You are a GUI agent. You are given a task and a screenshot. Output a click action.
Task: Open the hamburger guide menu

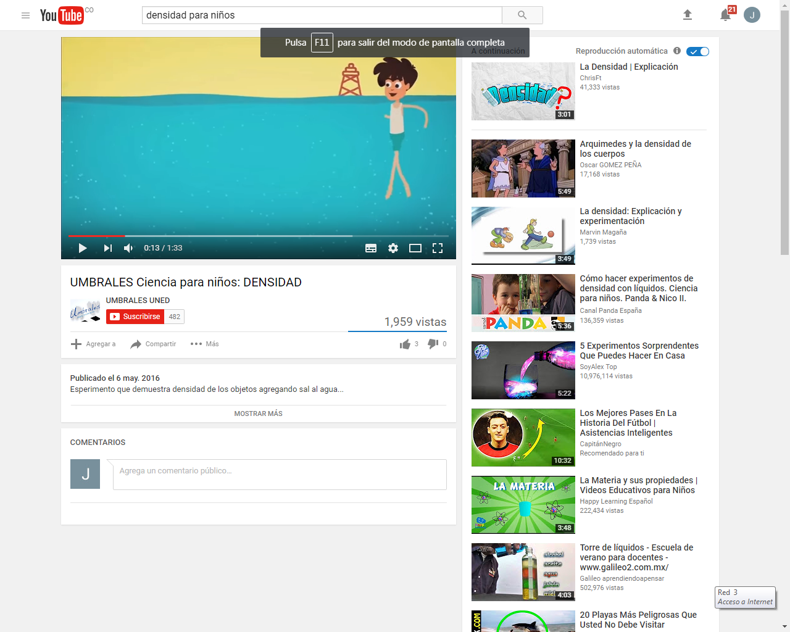pyautogui.click(x=25, y=15)
